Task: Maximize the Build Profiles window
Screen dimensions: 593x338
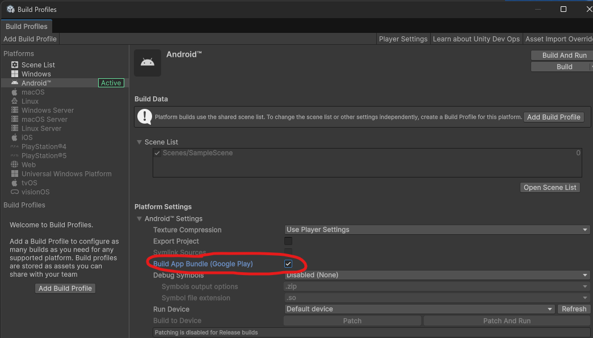Action: coord(563,9)
